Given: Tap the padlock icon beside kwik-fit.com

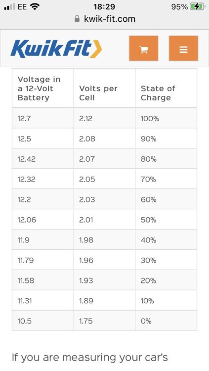Looking at the screenshot, I should pos(77,19).
